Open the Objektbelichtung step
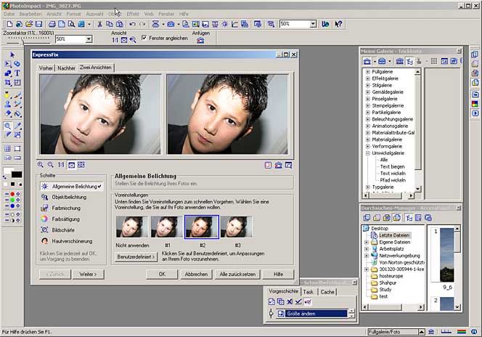This screenshot has height=337, width=482. click(x=69, y=197)
